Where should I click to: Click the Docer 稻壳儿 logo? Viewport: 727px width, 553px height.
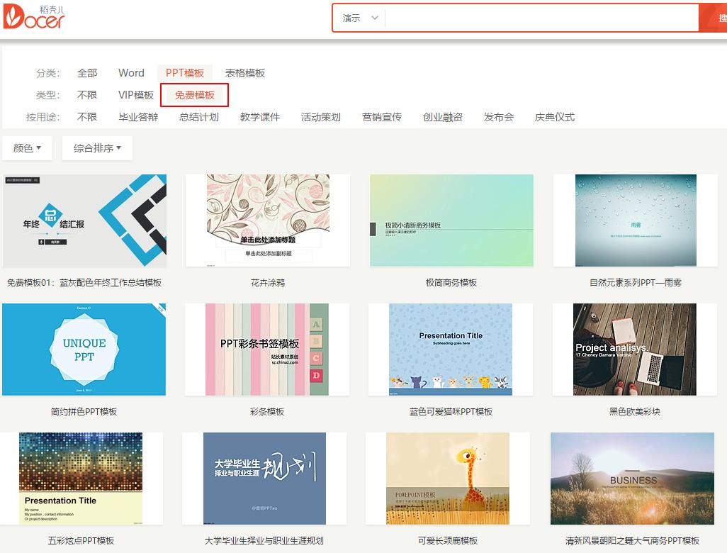(34, 17)
